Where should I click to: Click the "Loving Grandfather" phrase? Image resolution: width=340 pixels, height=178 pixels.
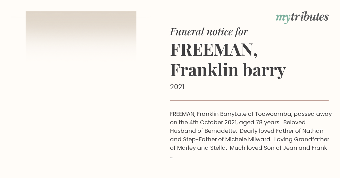coord(302,140)
